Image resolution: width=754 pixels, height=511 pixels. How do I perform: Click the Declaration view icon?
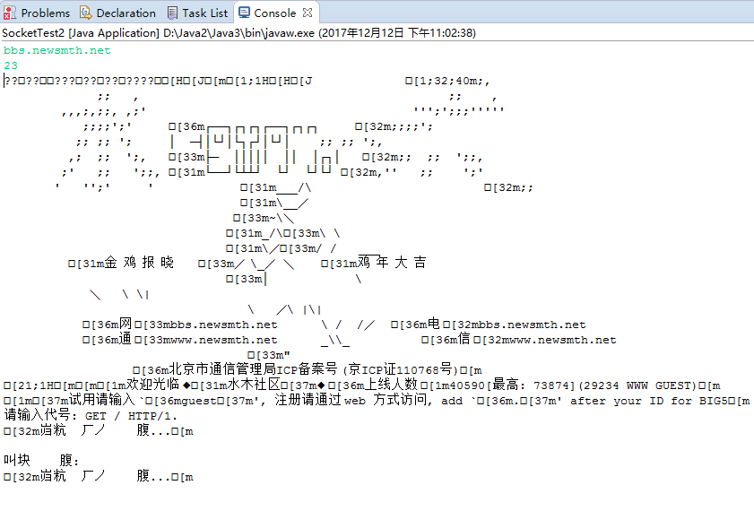pos(85,13)
